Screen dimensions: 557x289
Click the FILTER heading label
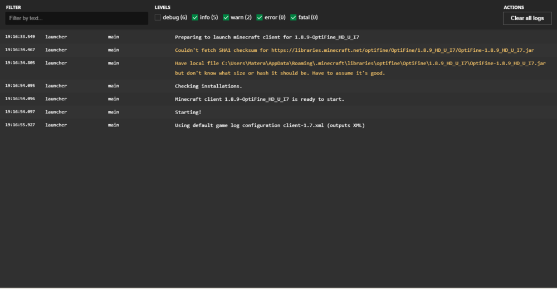tap(13, 7)
